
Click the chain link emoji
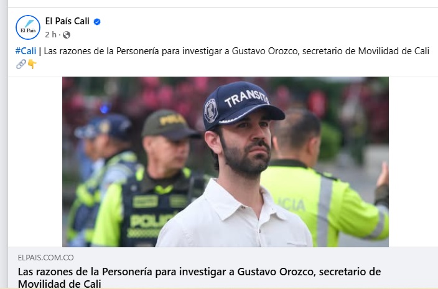(x=21, y=64)
